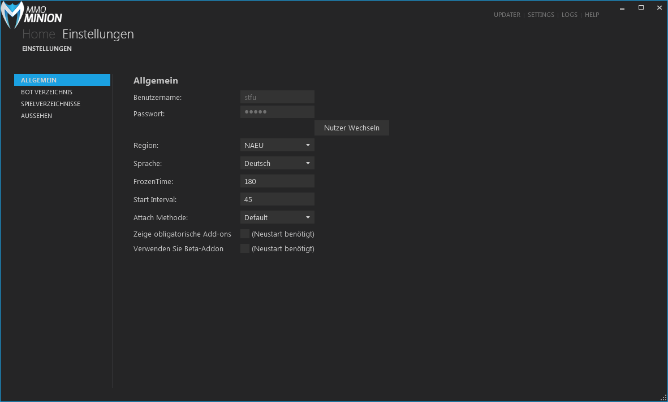668x402 pixels.
Task: Click into the FrozenTime field
Action: pos(277,181)
